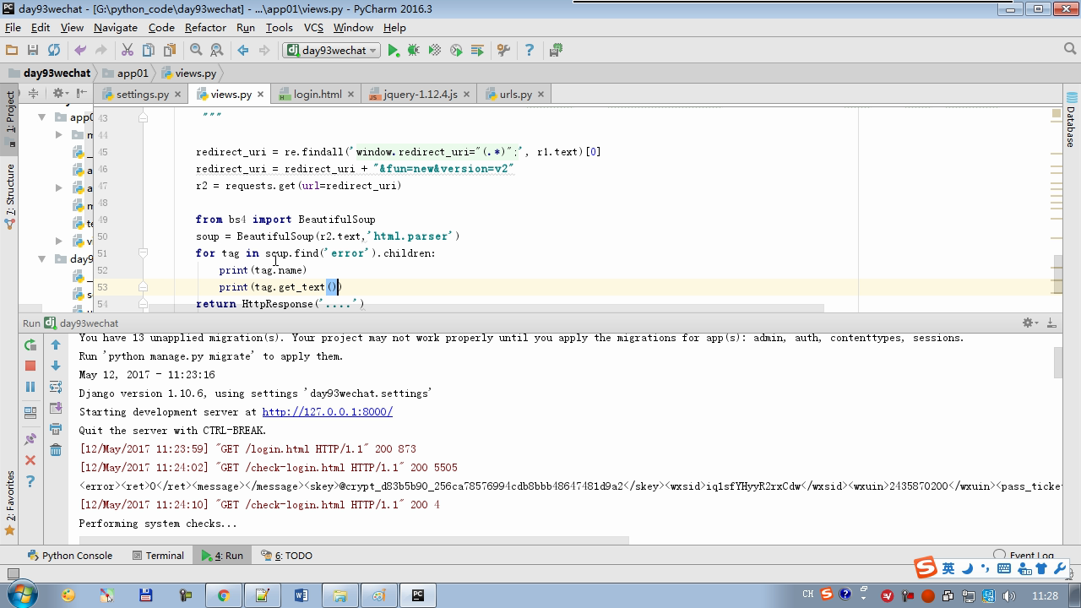Stop the running server with red square

30,366
